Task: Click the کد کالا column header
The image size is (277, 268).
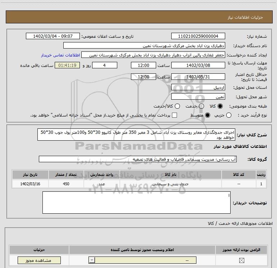Action: (x=239, y=174)
